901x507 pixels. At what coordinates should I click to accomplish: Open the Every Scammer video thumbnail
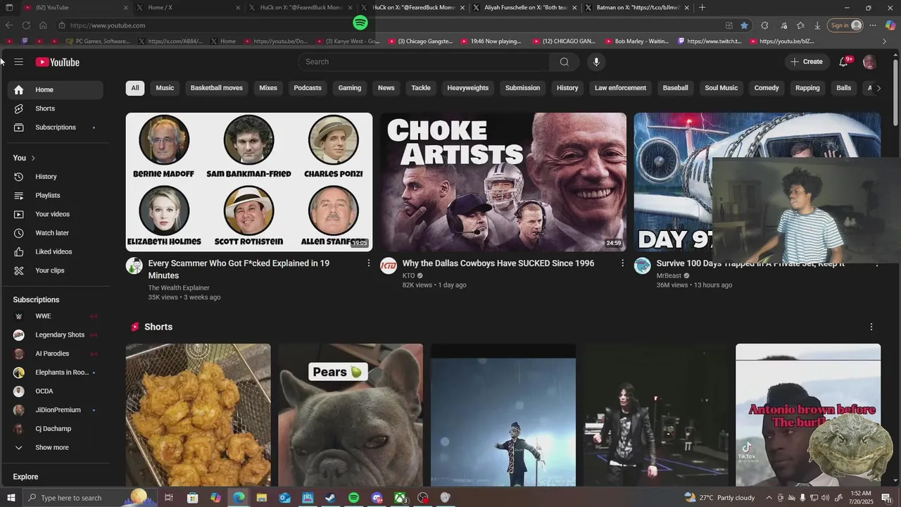point(249,182)
